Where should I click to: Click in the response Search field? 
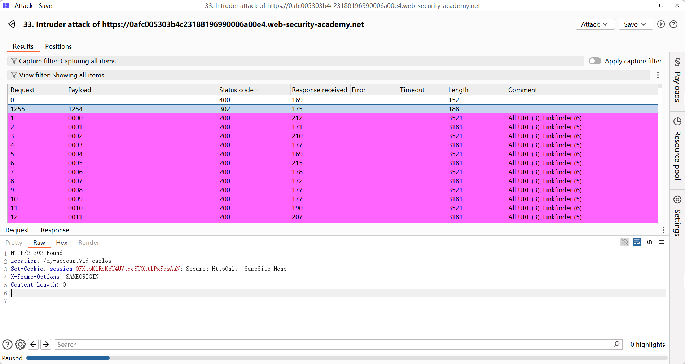(332, 345)
